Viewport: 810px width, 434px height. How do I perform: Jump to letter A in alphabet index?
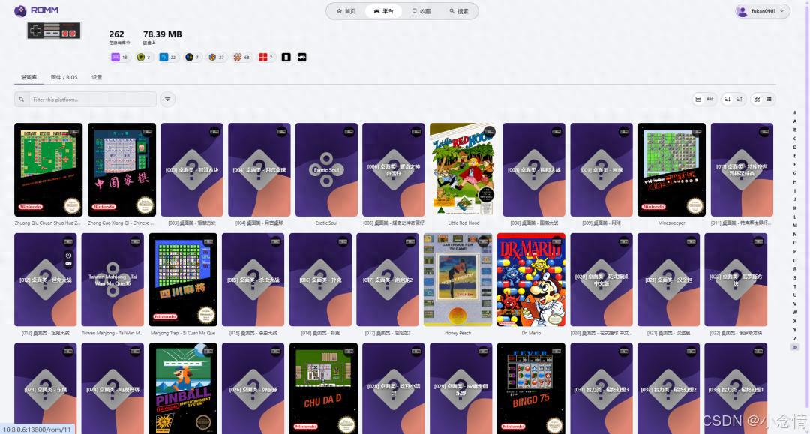tap(794, 121)
